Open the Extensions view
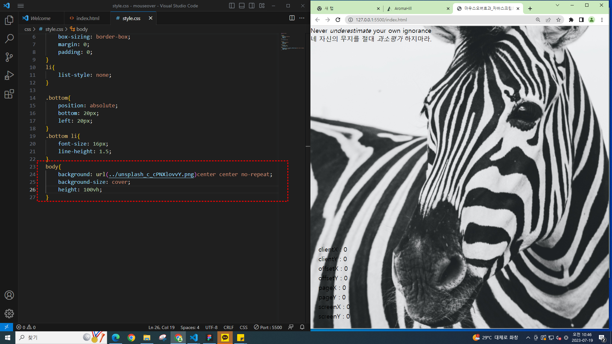 click(x=9, y=94)
